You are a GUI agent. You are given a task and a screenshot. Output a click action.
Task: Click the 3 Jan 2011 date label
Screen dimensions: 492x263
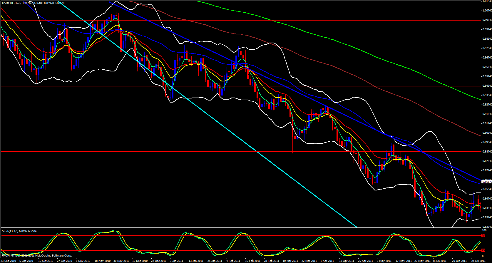pos(177,261)
